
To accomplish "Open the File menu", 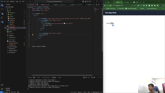I will pos(4,2).
